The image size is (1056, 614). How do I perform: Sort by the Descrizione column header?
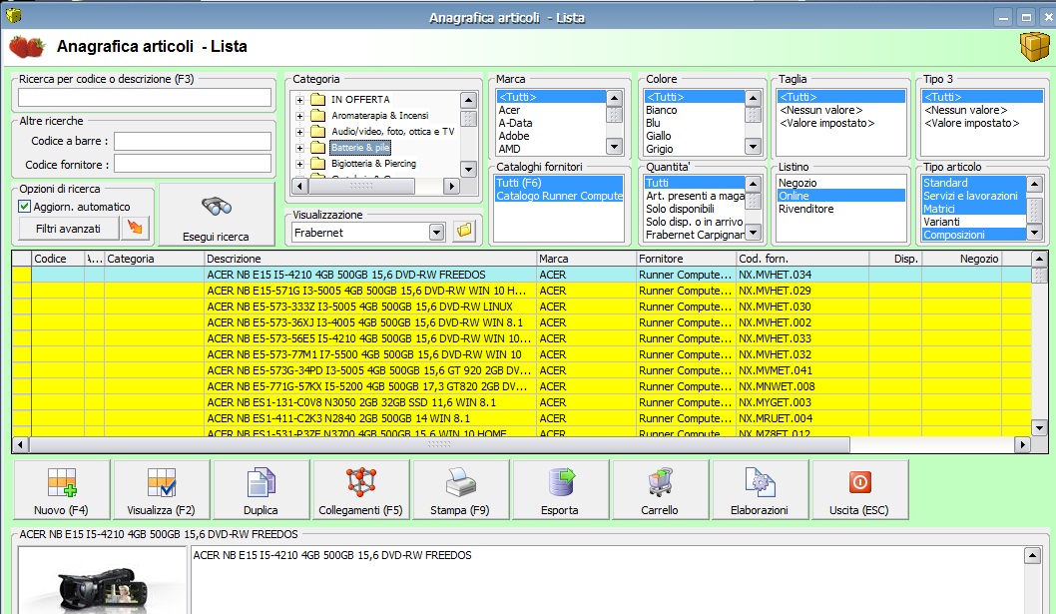coord(370,259)
